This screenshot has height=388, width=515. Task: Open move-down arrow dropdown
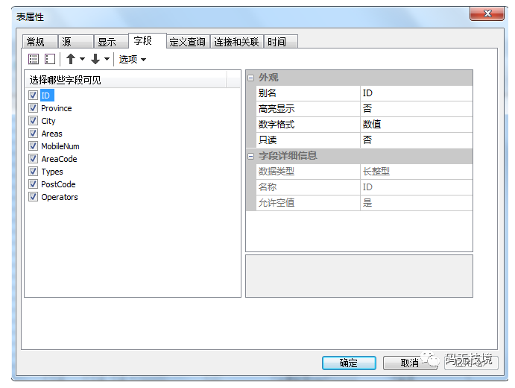tap(107, 59)
